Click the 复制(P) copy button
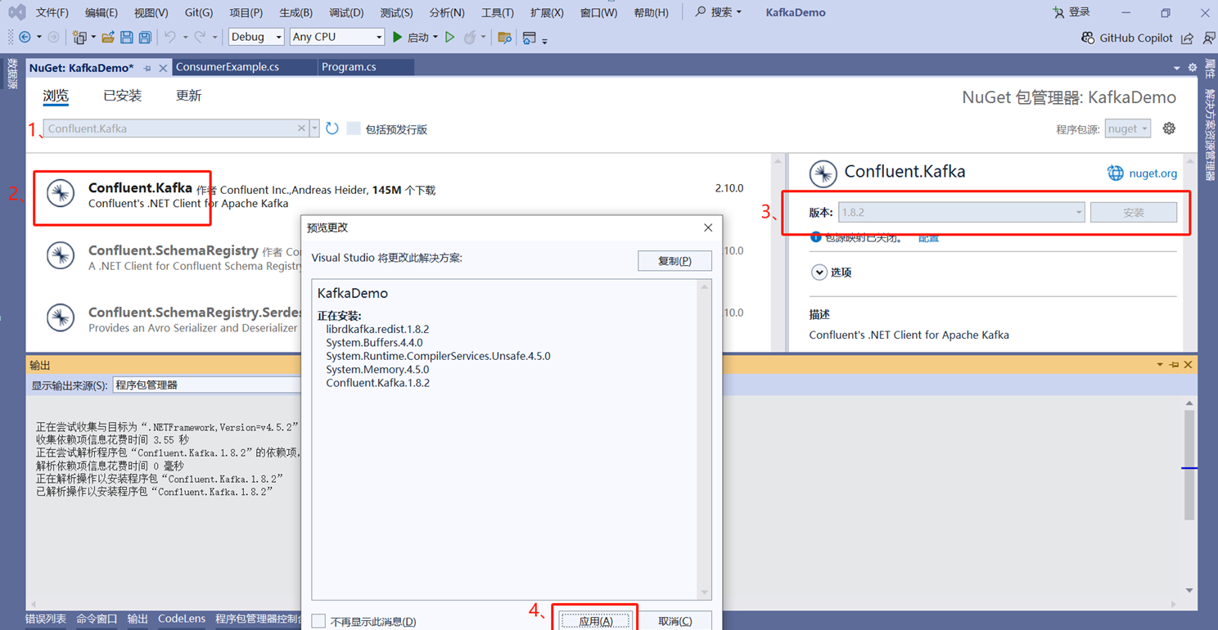This screenshot has width=1218, height=630. pyautogui.click(x=674, y=261)
